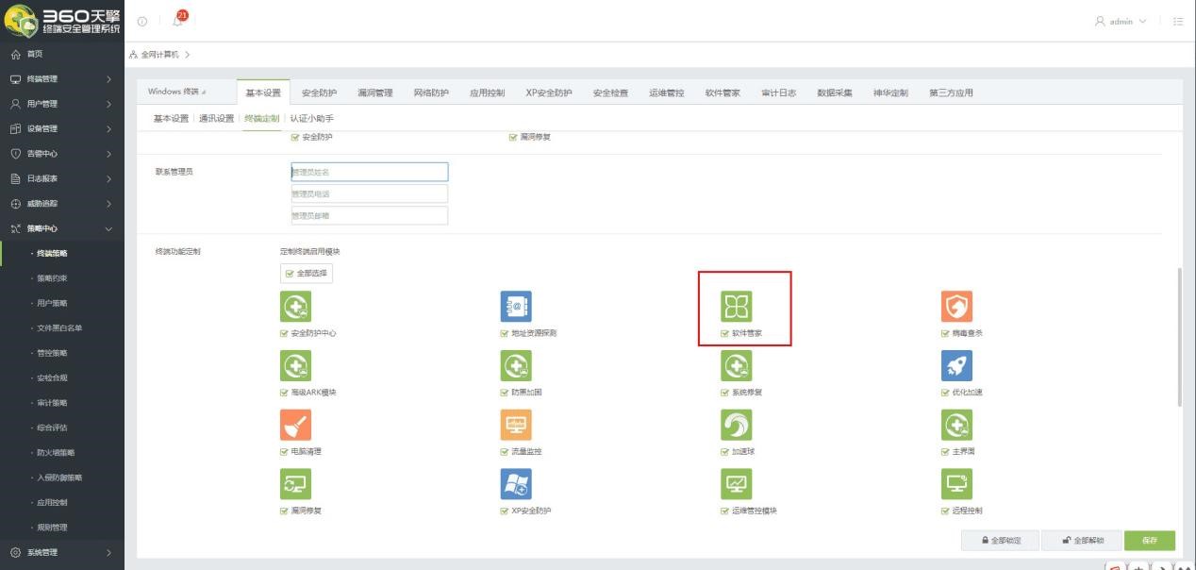Click the 管理员电话 input field
Screen dimensions: 1196x570
[x=370, y=193]
